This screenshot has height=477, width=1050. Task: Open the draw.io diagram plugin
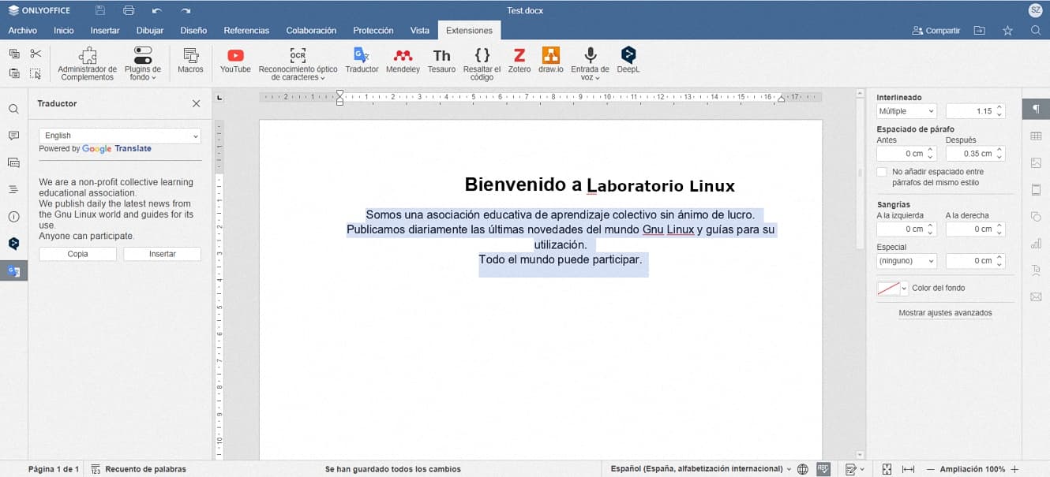coord(550,60)
